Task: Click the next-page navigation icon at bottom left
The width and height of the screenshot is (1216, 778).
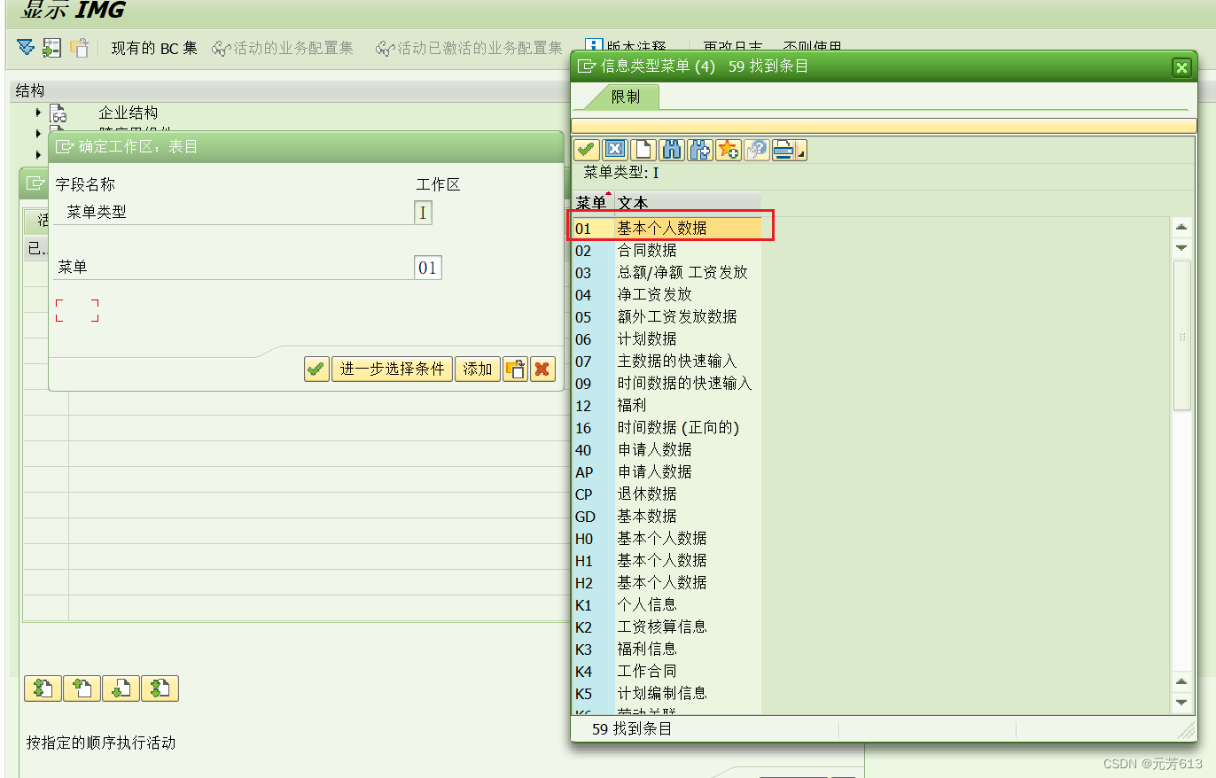Action: coord(121,689)
